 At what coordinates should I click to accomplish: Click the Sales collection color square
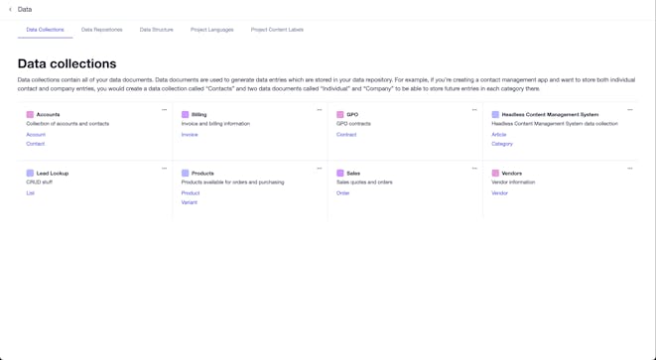click(x=340, y=174)
